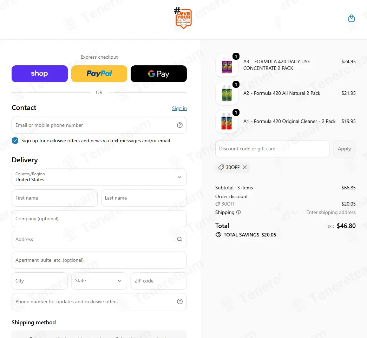The width and height of the screenshot is (367, 338).
Task: Focus the Address input field
Action: 99,239
